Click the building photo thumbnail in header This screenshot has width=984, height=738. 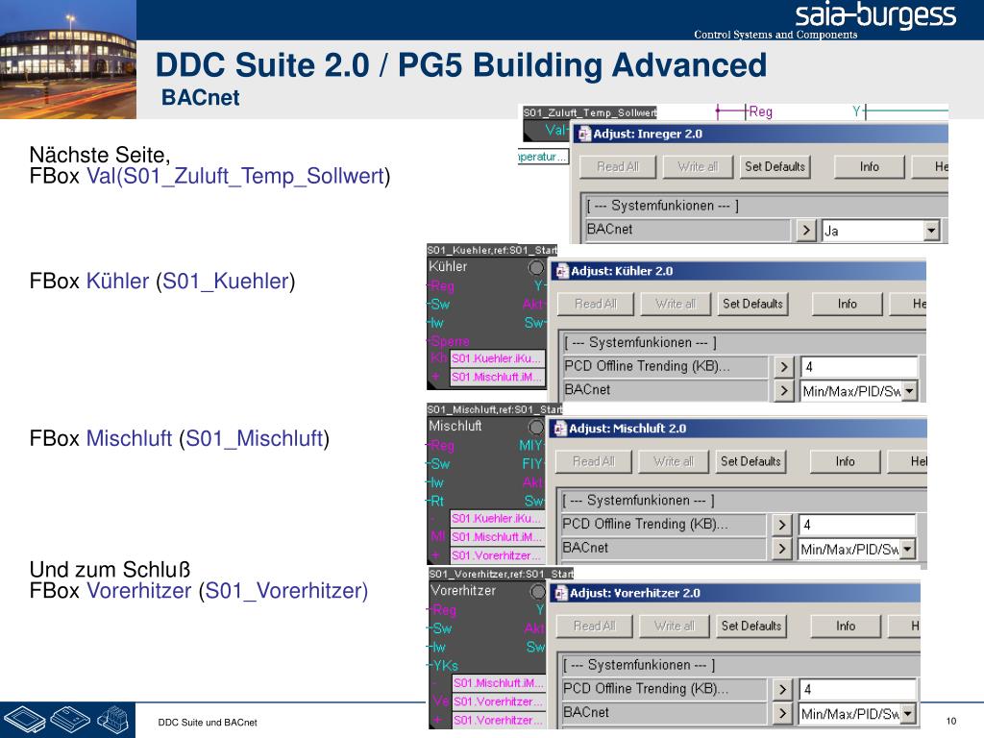click(x=68, y=60)
